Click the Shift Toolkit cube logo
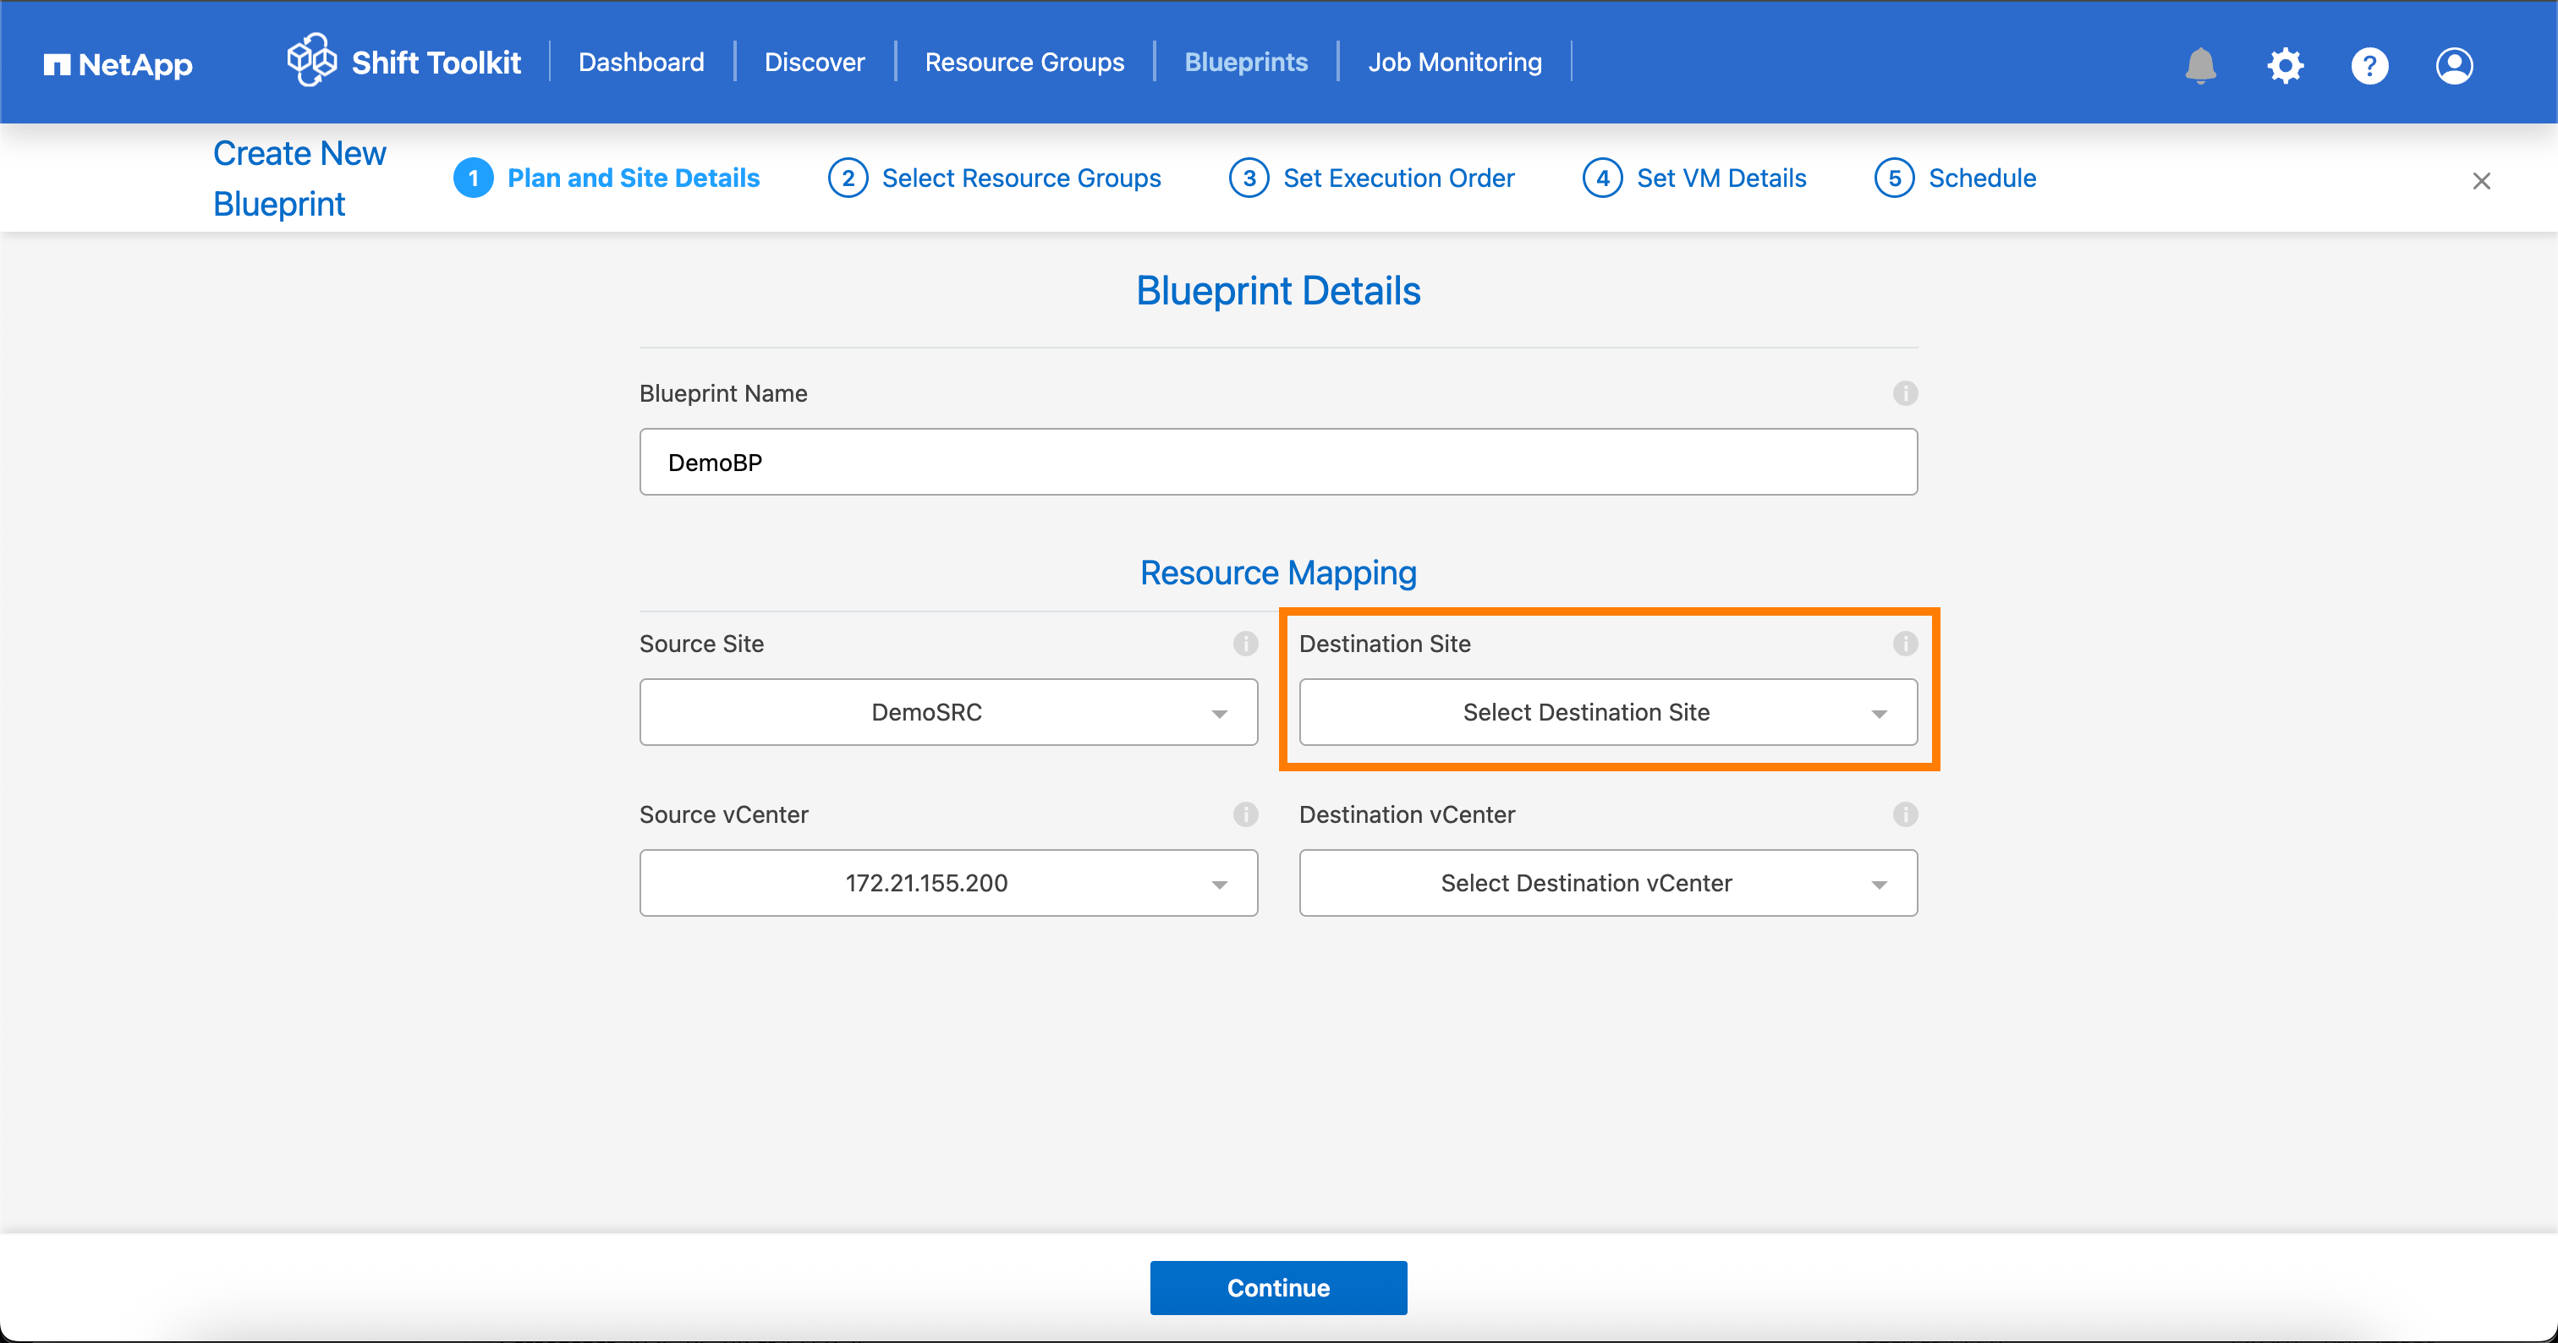 click(x=312, y=59)
